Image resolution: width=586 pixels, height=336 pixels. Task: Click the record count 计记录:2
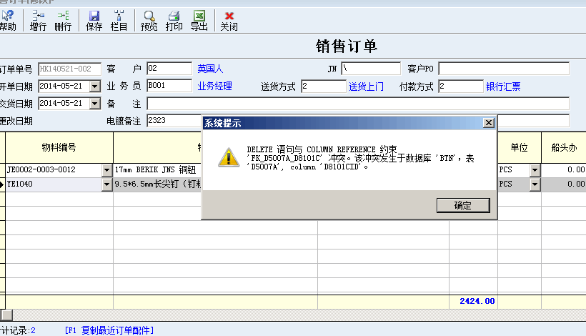point(18,330)
